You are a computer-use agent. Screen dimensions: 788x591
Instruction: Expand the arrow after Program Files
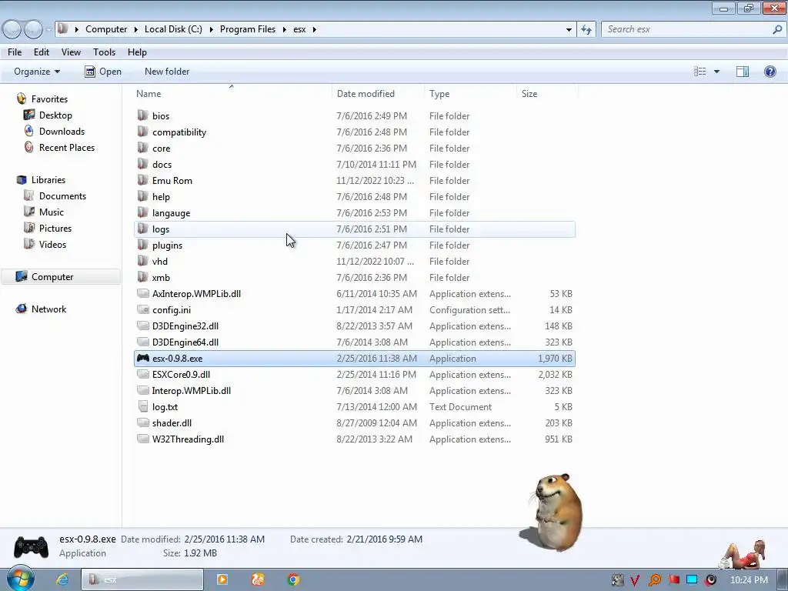[x=284, y=30]
